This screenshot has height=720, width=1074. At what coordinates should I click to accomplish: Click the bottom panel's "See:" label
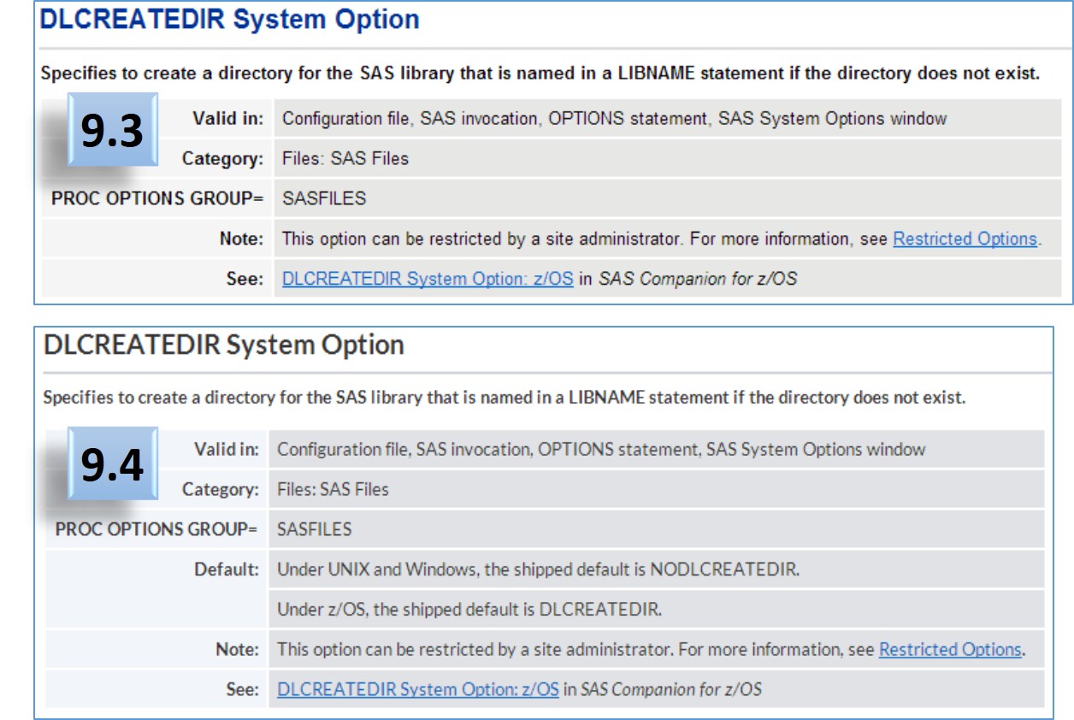(240, 689)
